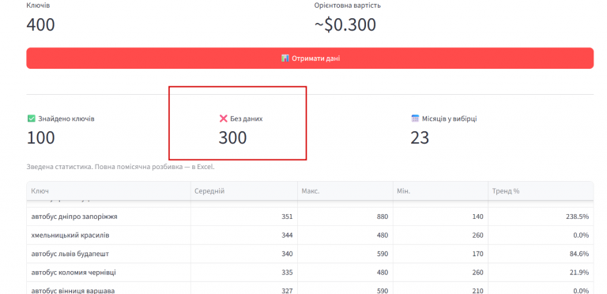Click the chart icon on Отримати дані button
The height and width of the screenshot is (294, 607).
point(285,58)
